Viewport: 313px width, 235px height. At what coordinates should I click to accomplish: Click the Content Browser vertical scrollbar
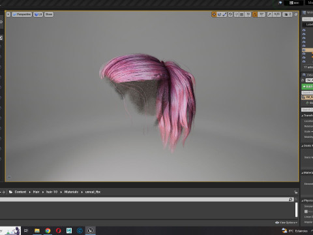pos(296,210)
